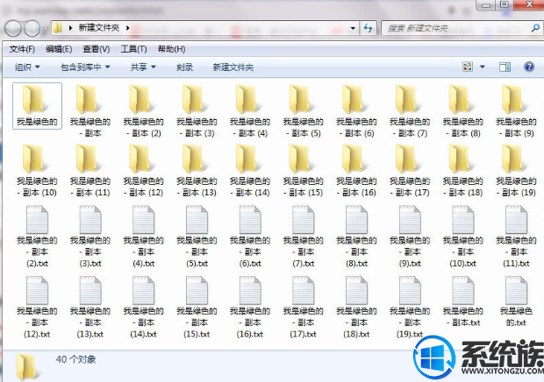Click the 搜索 新建文件夹 search box
The width and height of the screenshot is (544, 382).
[x=462, y=28]
